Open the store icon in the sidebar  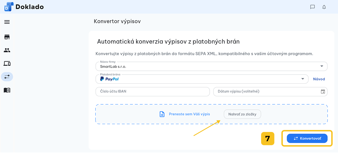pos(7,37)
